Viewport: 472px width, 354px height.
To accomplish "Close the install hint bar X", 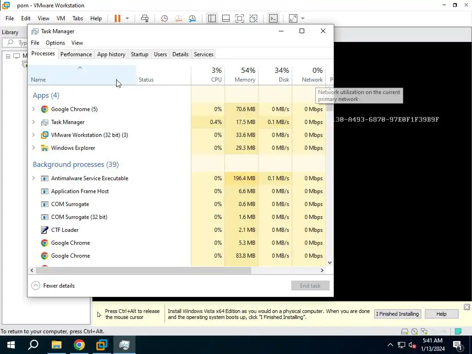I will (466, 307).
